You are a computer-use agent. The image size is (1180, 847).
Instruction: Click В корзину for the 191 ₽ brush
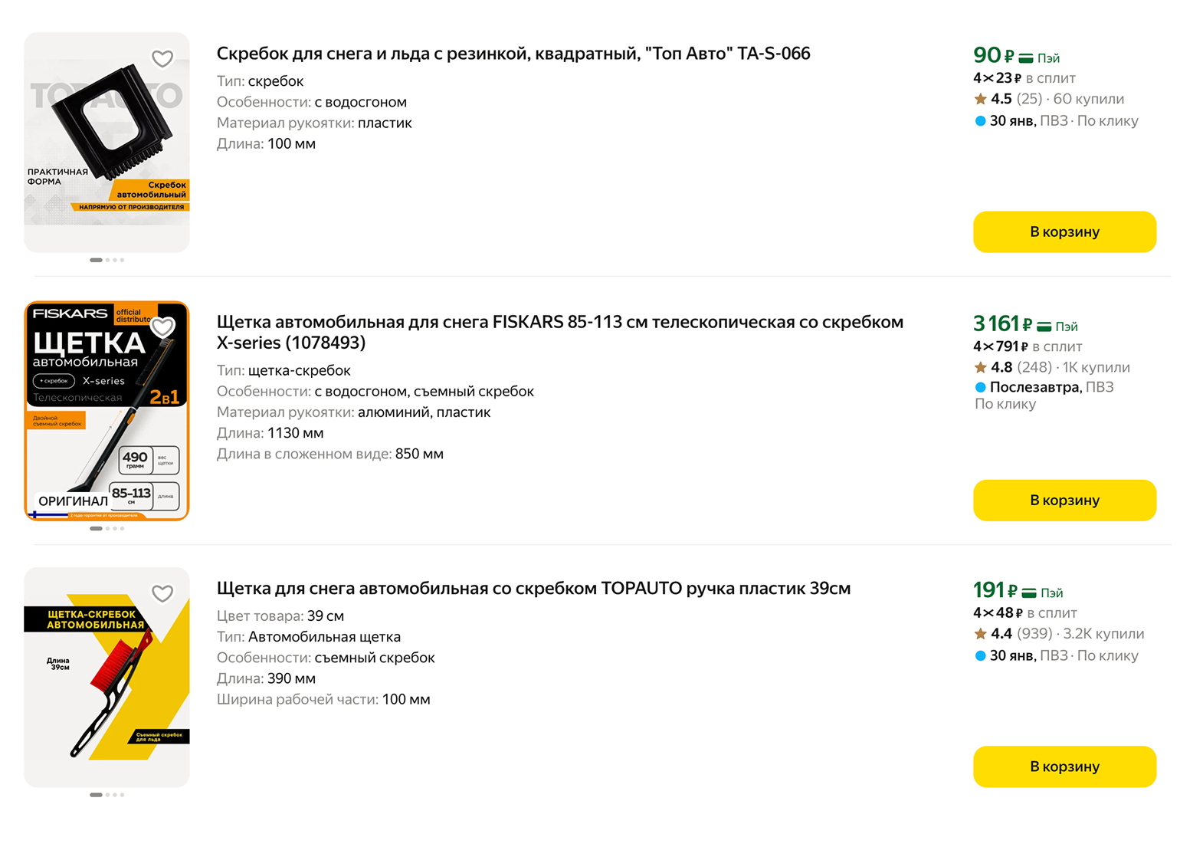coord(1064,767)
